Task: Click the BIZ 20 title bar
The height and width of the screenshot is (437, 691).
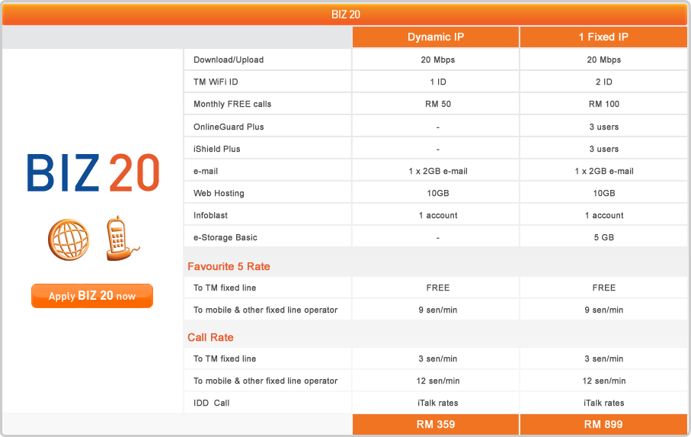Action: (x=345, y=14)
